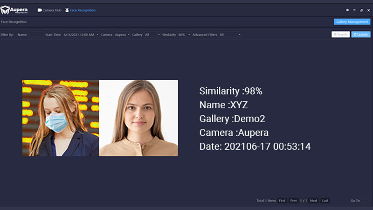This screenshot has width=373, height=210.
Task: Close the Aupera application window
Action: pyautogui.click(x=368, y=10)
